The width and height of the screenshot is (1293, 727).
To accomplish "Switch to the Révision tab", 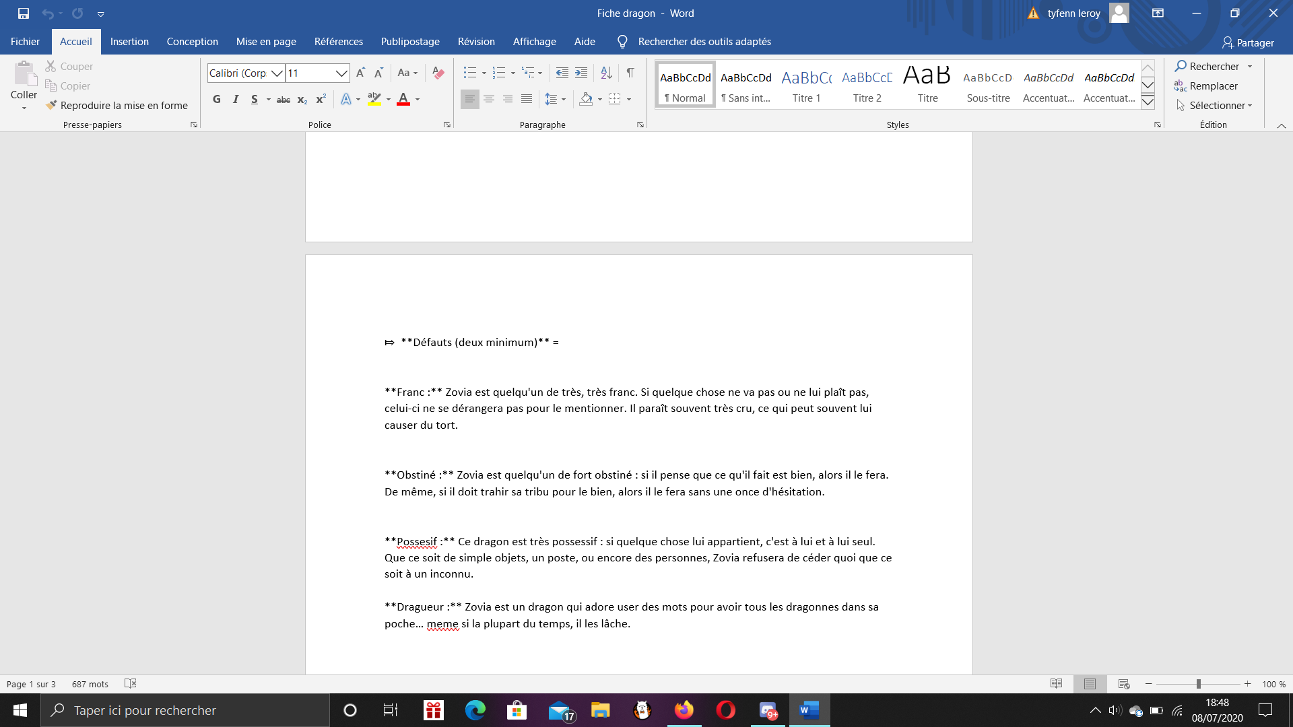I will (x=476, y=42).
